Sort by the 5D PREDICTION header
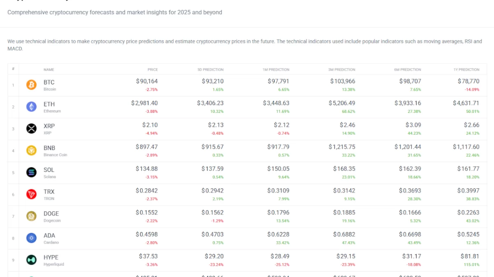 (210, 70)
